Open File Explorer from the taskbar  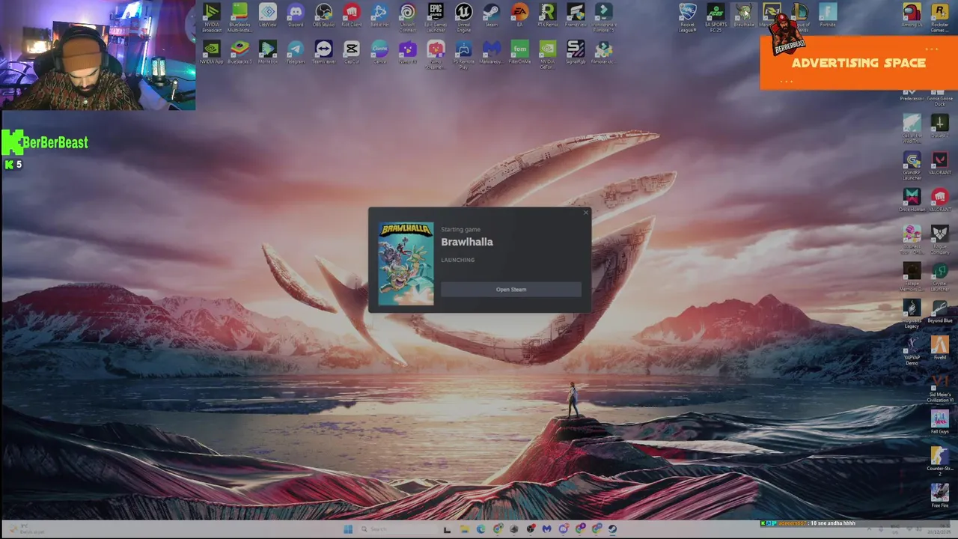click(464, 529)
